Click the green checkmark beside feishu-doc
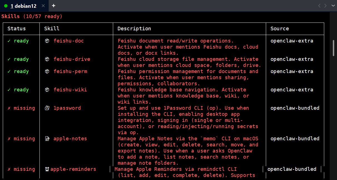 coord(9,41)
